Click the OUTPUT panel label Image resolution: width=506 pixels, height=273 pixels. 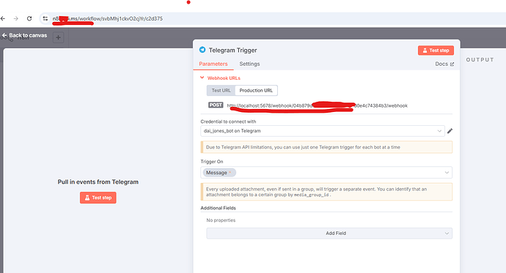click(480, 59)
